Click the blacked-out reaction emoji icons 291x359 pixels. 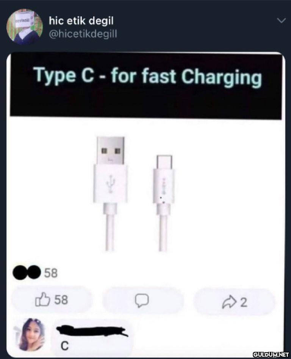coord(27,272)
